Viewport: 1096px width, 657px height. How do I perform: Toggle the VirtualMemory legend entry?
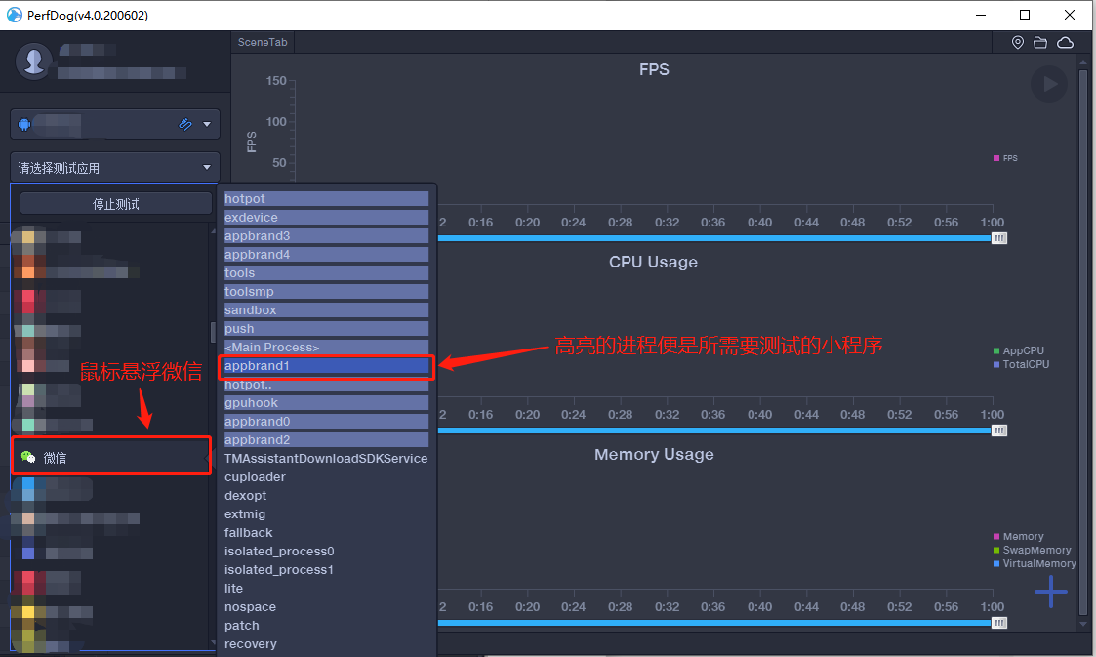(x=1035, y=563)
